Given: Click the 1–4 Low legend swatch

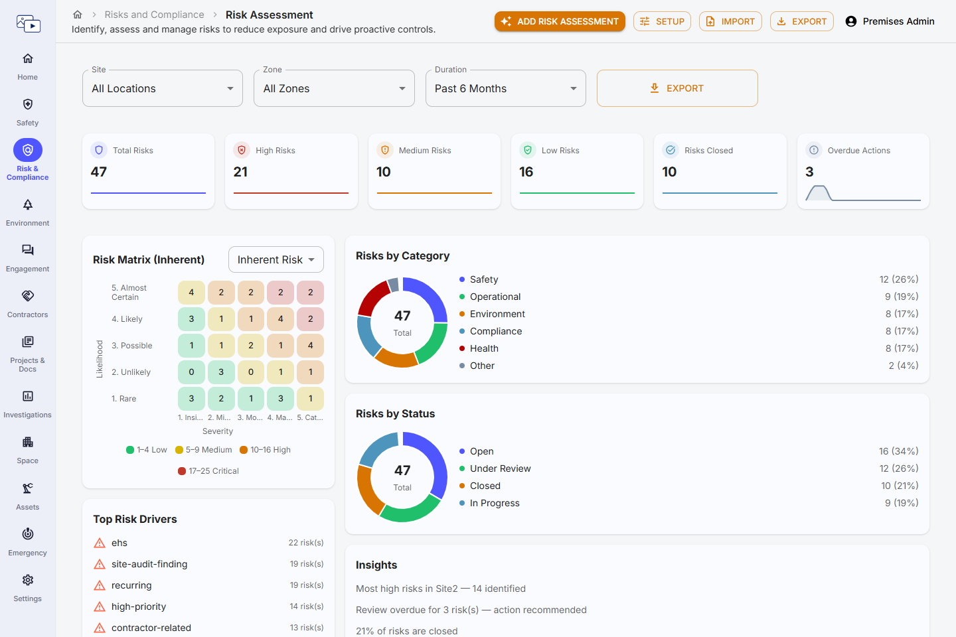Looking at the screenshot, I should click(x=130, y=450).
